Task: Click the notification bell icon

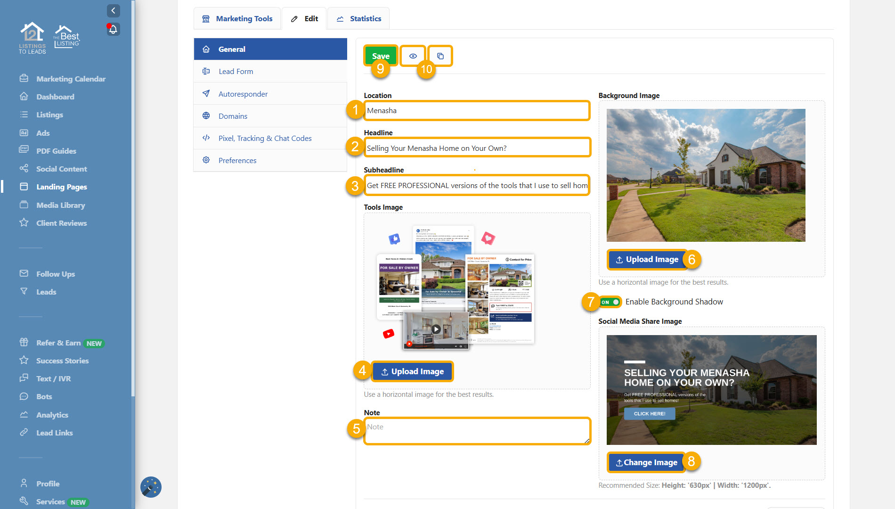Action: (113, 30)
